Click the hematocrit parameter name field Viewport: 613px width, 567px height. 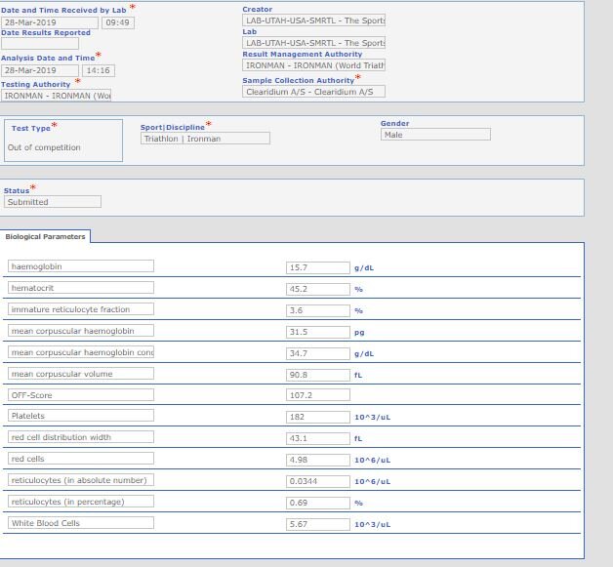coord(81,288)
